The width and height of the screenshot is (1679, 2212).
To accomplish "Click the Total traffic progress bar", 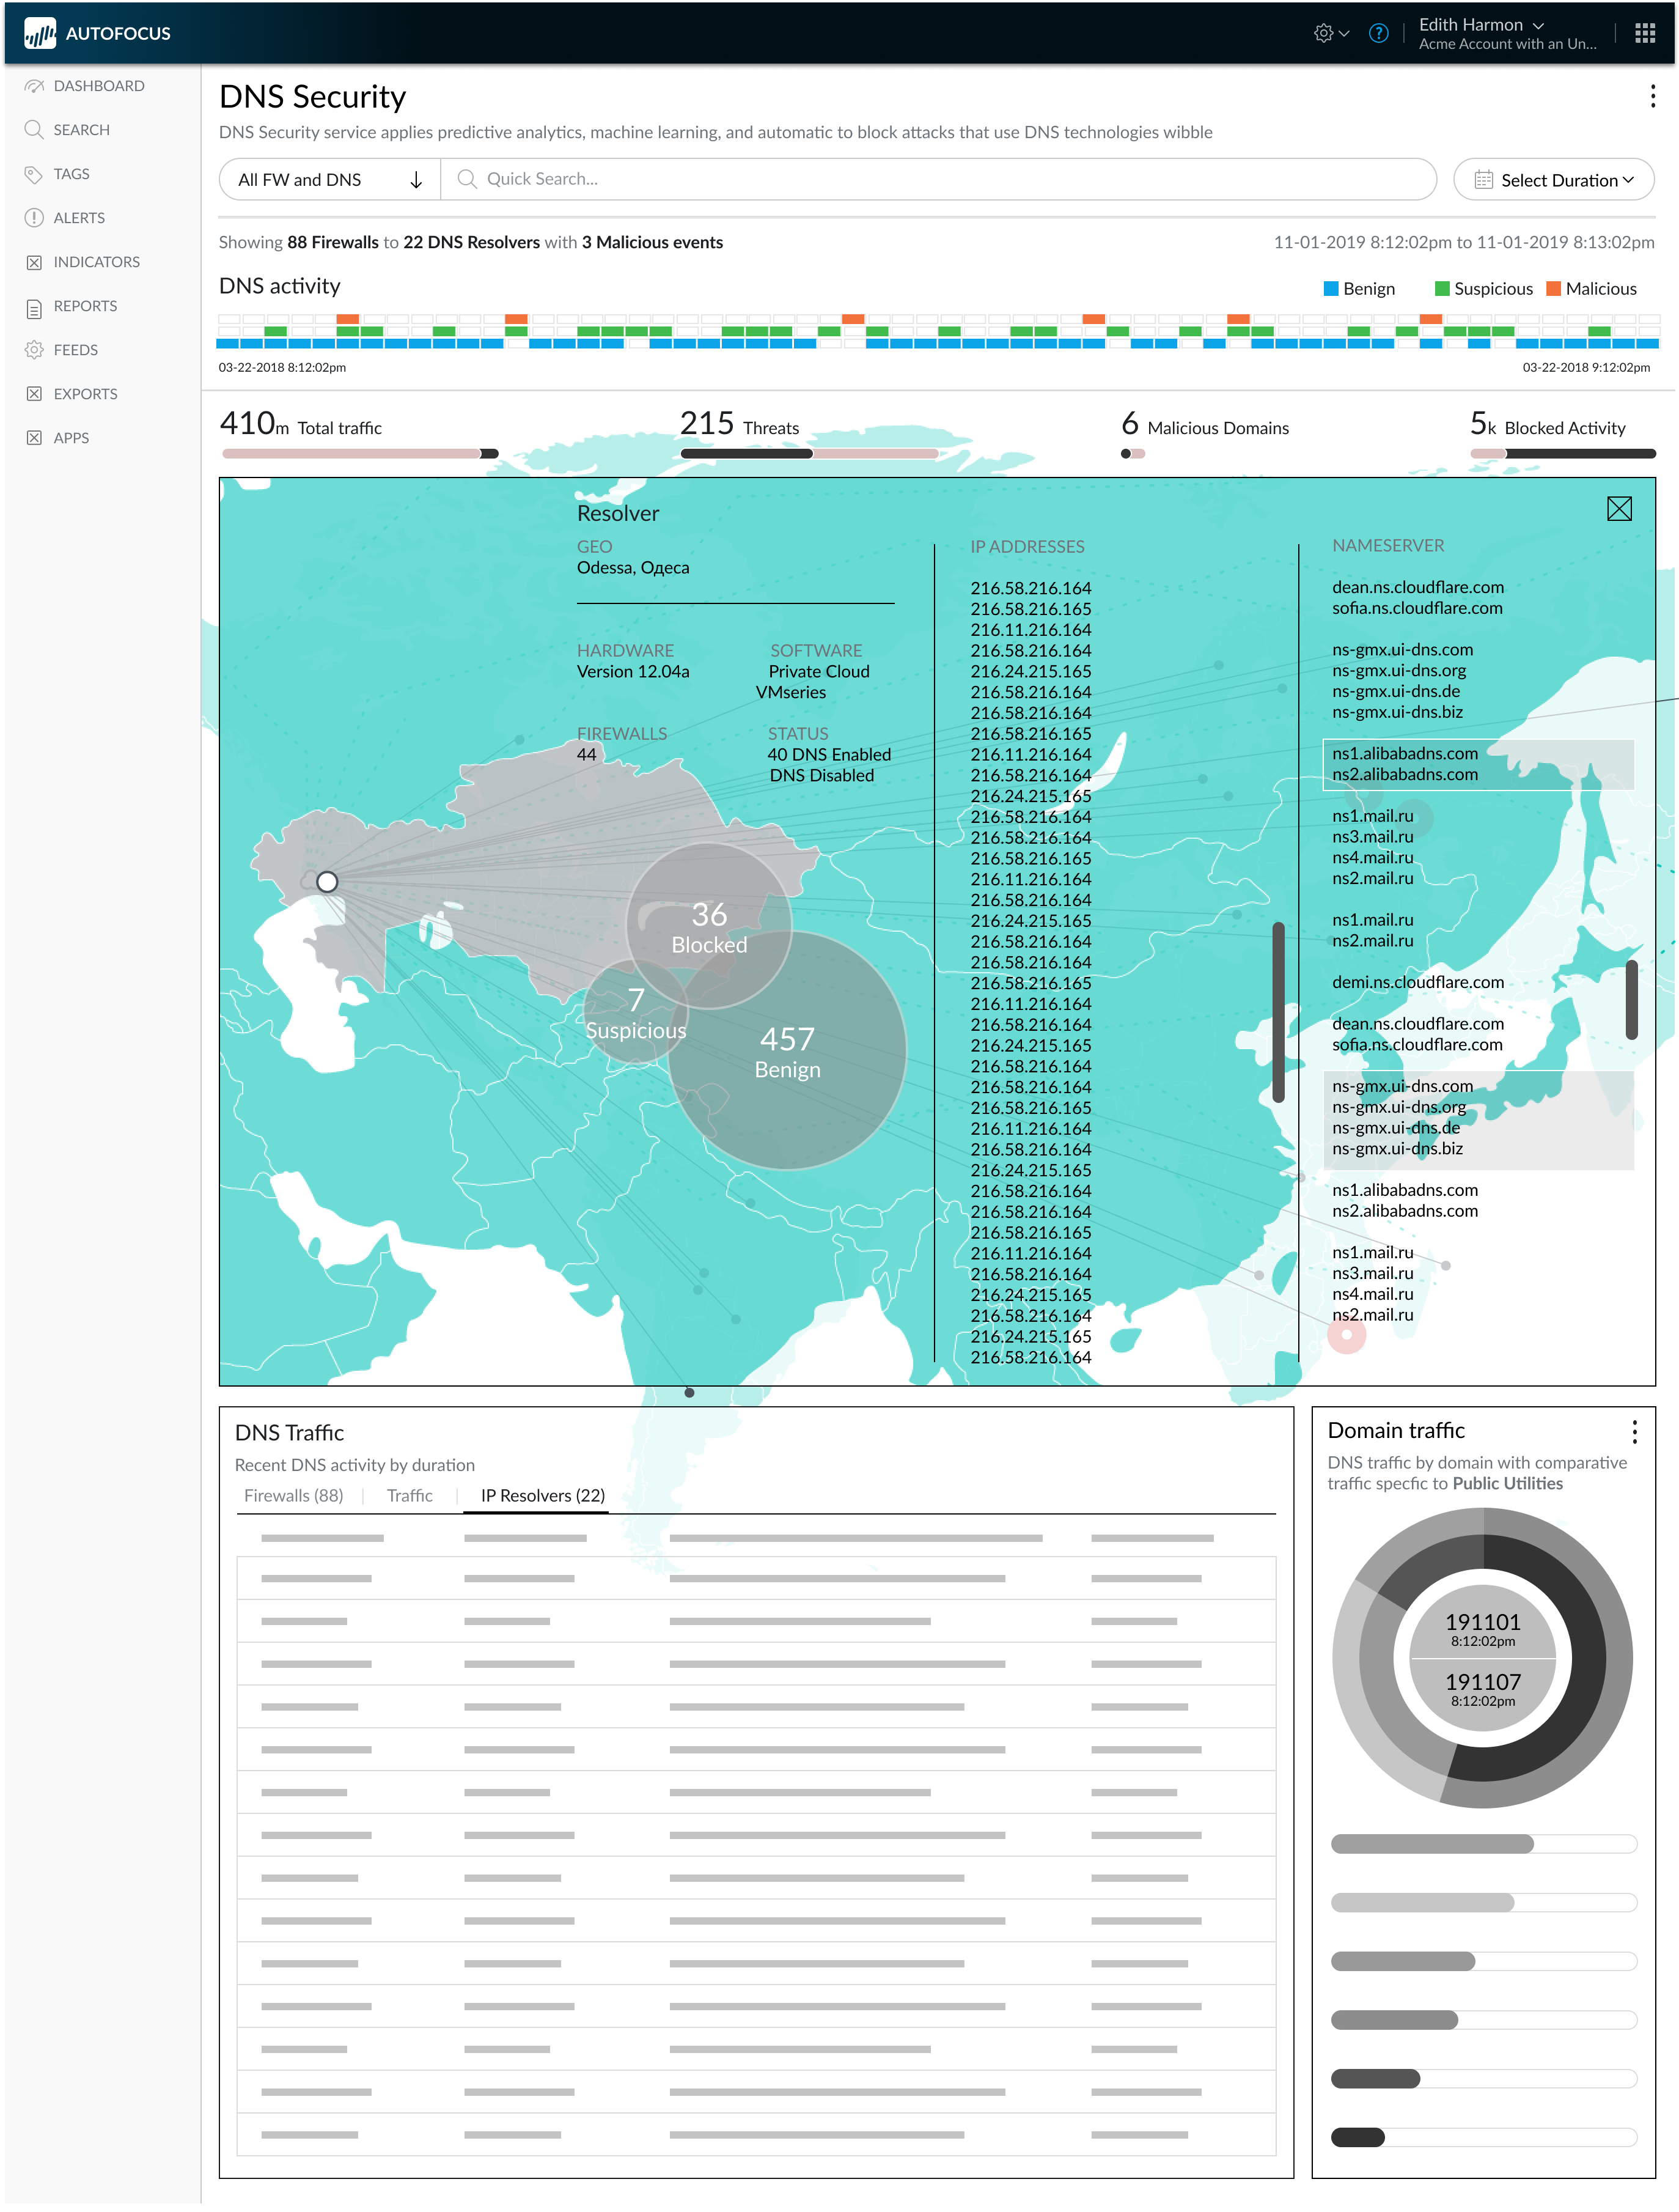I will click(x=360, y=454).
